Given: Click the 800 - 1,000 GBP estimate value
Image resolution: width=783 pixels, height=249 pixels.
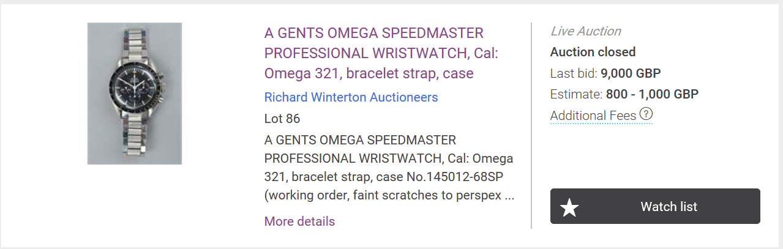Looking at the screenshot, I should [x=652, y=94].
